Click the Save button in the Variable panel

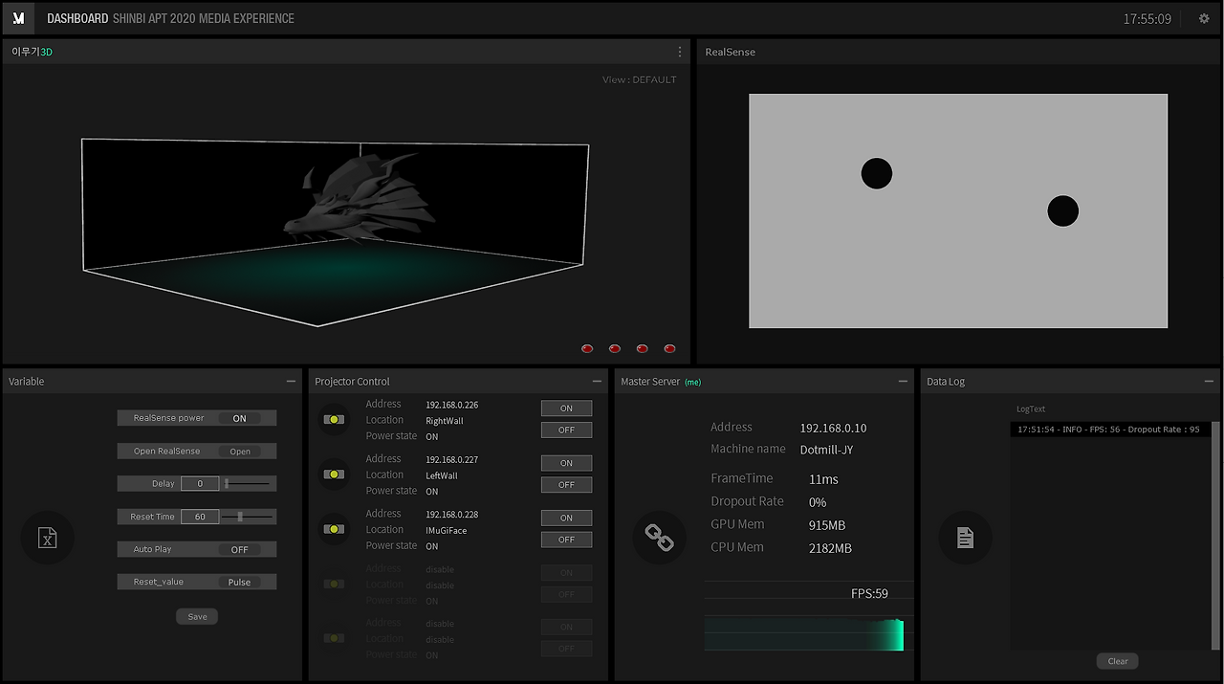click(196, 616)
